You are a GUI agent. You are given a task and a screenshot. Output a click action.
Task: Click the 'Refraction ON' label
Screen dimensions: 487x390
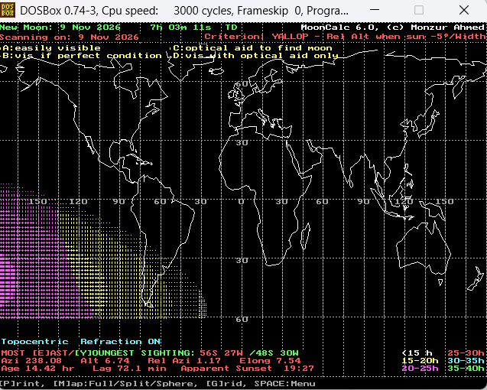(x=121, y=342)
